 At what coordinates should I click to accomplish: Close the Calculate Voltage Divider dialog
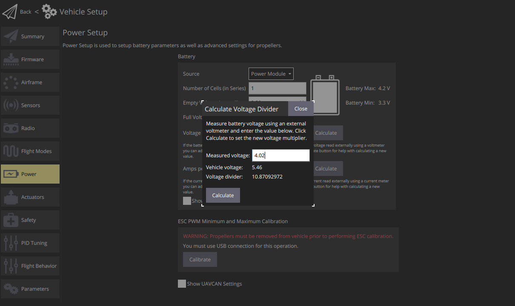tap(300, 109)
